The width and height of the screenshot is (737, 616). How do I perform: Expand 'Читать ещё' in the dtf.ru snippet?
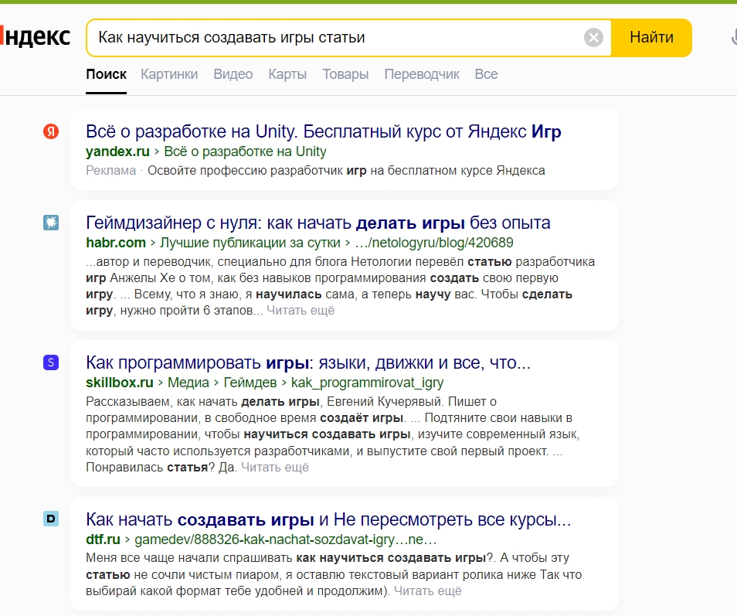click(x=428, y=591)
